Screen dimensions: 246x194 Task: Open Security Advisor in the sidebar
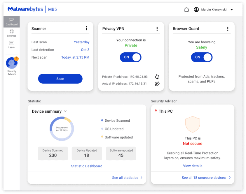point(12,66)
